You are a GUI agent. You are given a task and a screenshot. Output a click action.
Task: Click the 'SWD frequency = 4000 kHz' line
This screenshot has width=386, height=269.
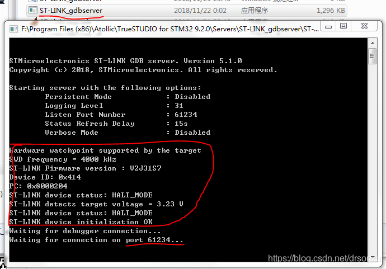tap(63, 159)
